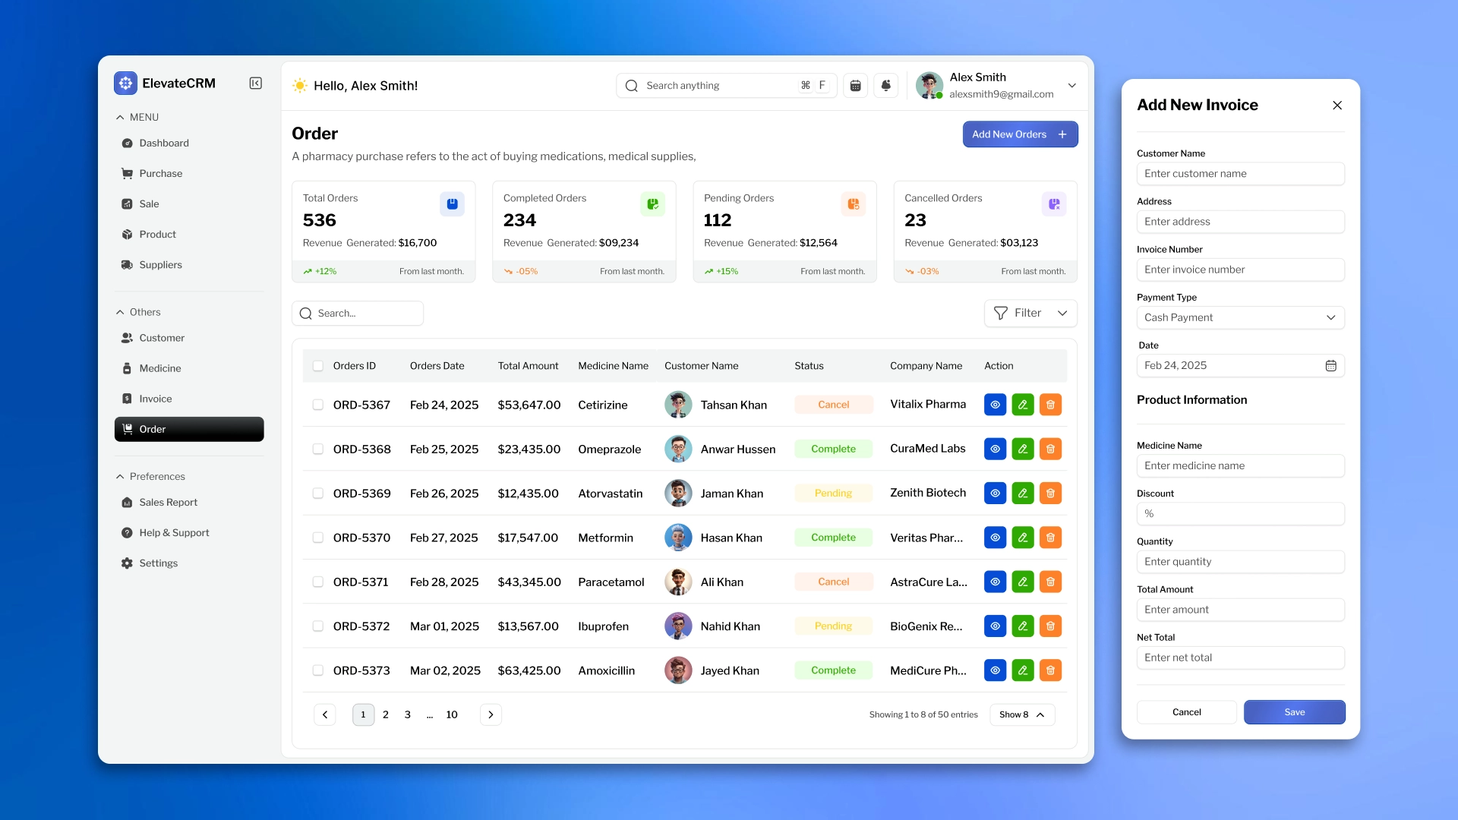Open the calendar icon in the top bar
This screenshot has height=820, width=1458.
pyautogui.click(x=855, y=85)
